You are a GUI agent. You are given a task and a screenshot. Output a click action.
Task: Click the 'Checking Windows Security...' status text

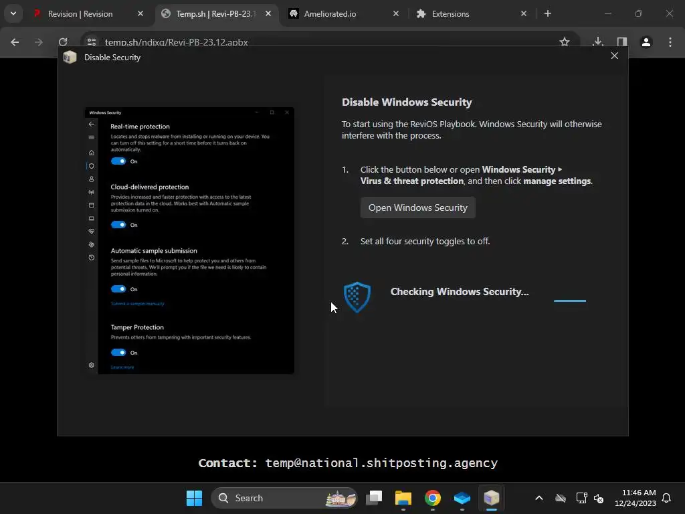(x=460, y=292)
